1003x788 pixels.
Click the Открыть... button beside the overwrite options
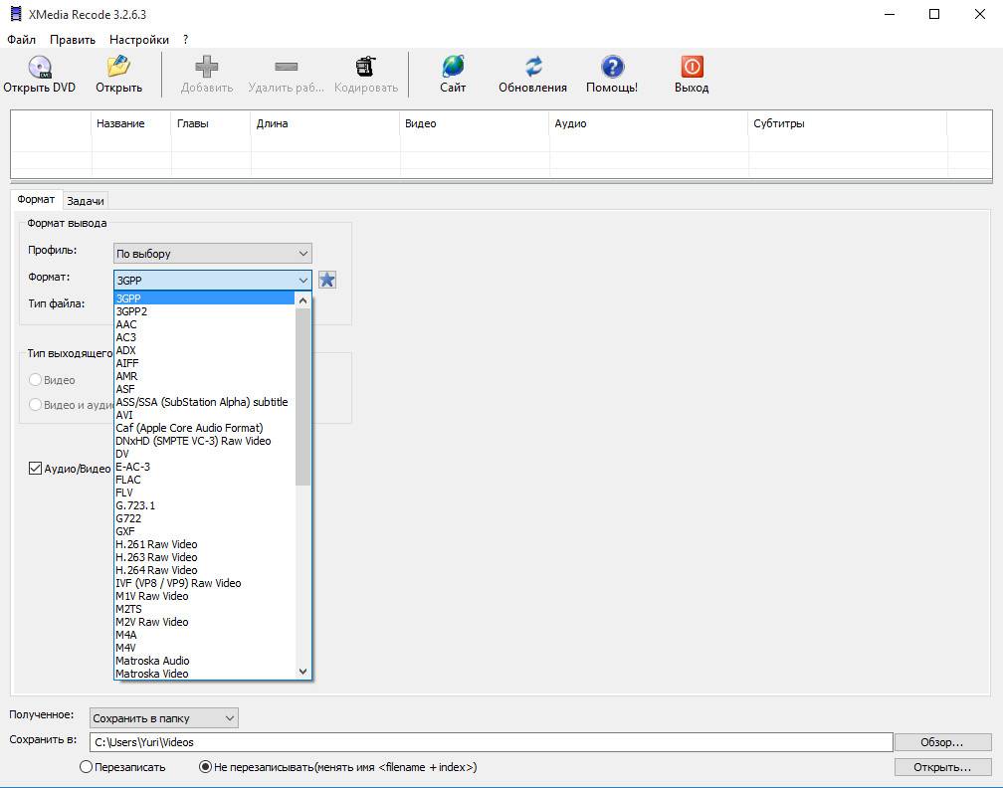(941, 767)
